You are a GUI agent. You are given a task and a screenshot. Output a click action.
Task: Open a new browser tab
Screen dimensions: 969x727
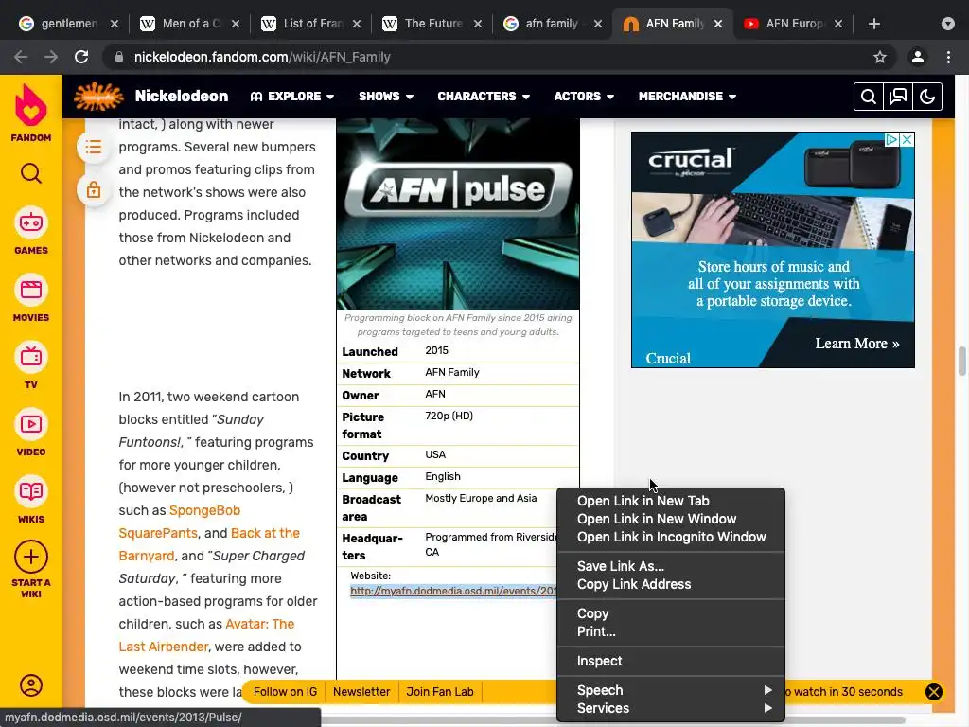click(x=873, y=24)
